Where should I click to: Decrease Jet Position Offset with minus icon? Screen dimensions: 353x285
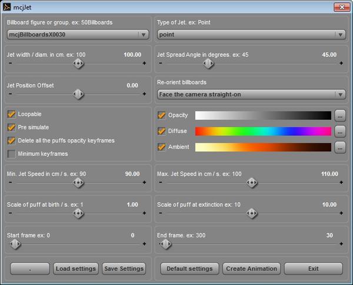[11, 94]
